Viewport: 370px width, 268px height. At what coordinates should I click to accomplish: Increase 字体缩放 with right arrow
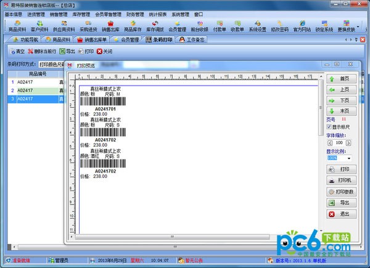click(348, 143)
